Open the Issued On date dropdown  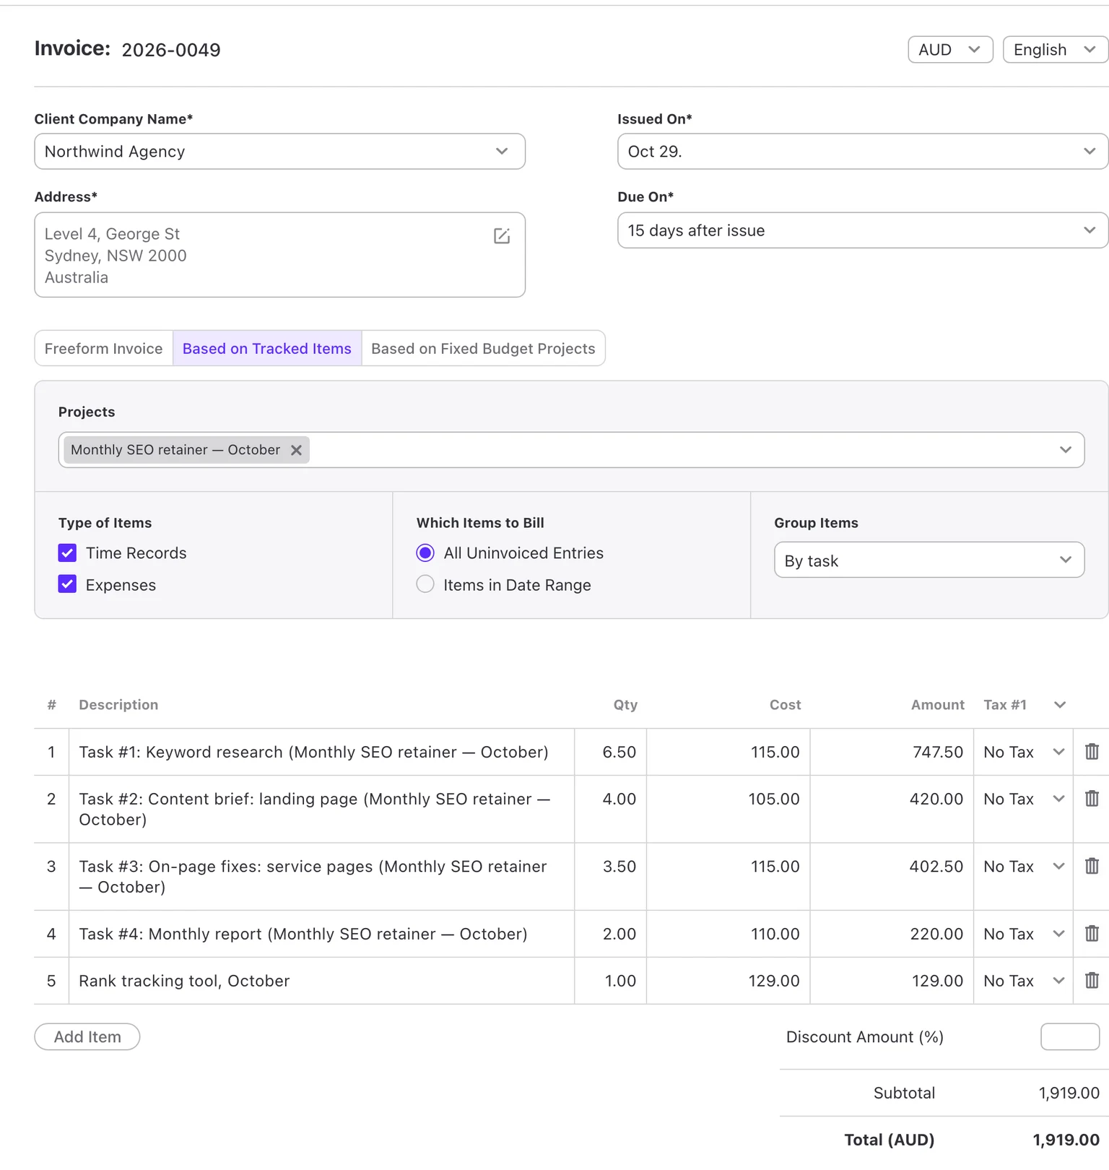[863, 152]
